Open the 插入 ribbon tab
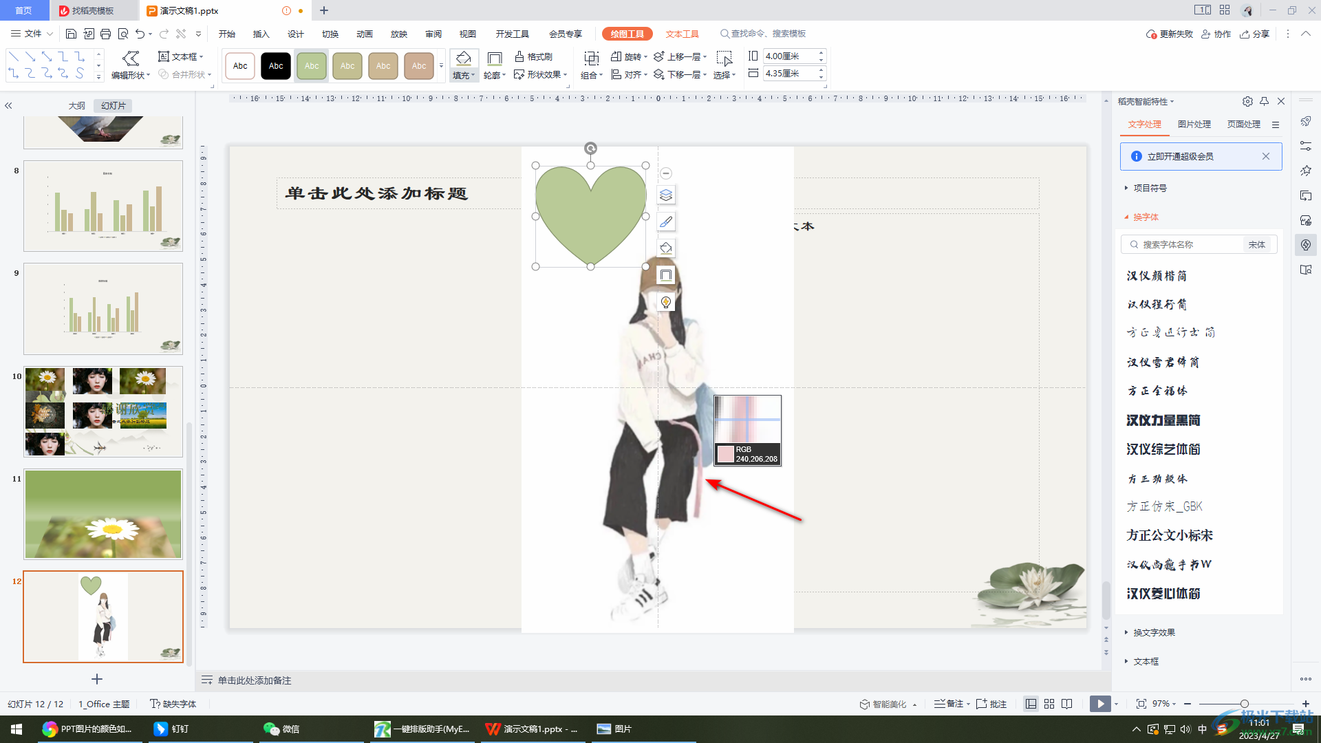The width and height of the screenshot is (1321, 743). coord(261,34)
